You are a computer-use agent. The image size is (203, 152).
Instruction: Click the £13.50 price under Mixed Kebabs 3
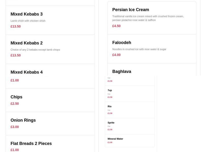(15, 26)
